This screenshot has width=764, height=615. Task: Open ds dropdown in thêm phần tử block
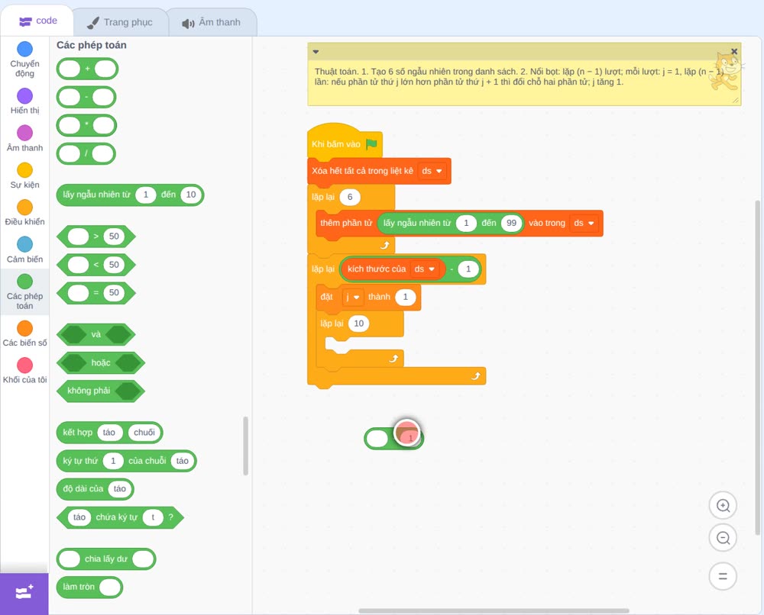point(584,223)
